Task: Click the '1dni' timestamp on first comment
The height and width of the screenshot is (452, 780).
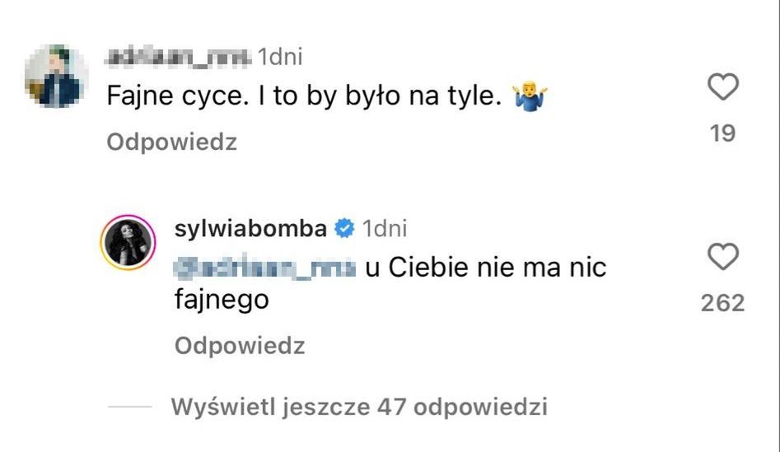Action: point(281,57)
